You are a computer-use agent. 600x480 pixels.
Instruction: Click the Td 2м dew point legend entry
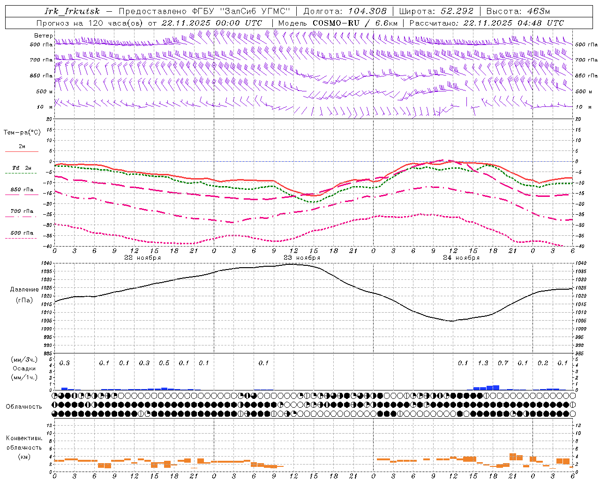[x=22, y=168]
